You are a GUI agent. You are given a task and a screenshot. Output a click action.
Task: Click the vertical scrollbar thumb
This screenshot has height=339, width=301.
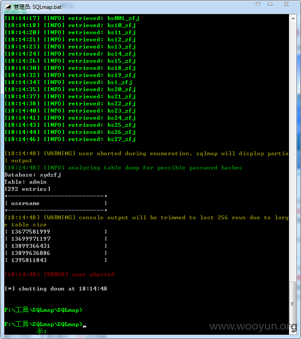(293, 303)
